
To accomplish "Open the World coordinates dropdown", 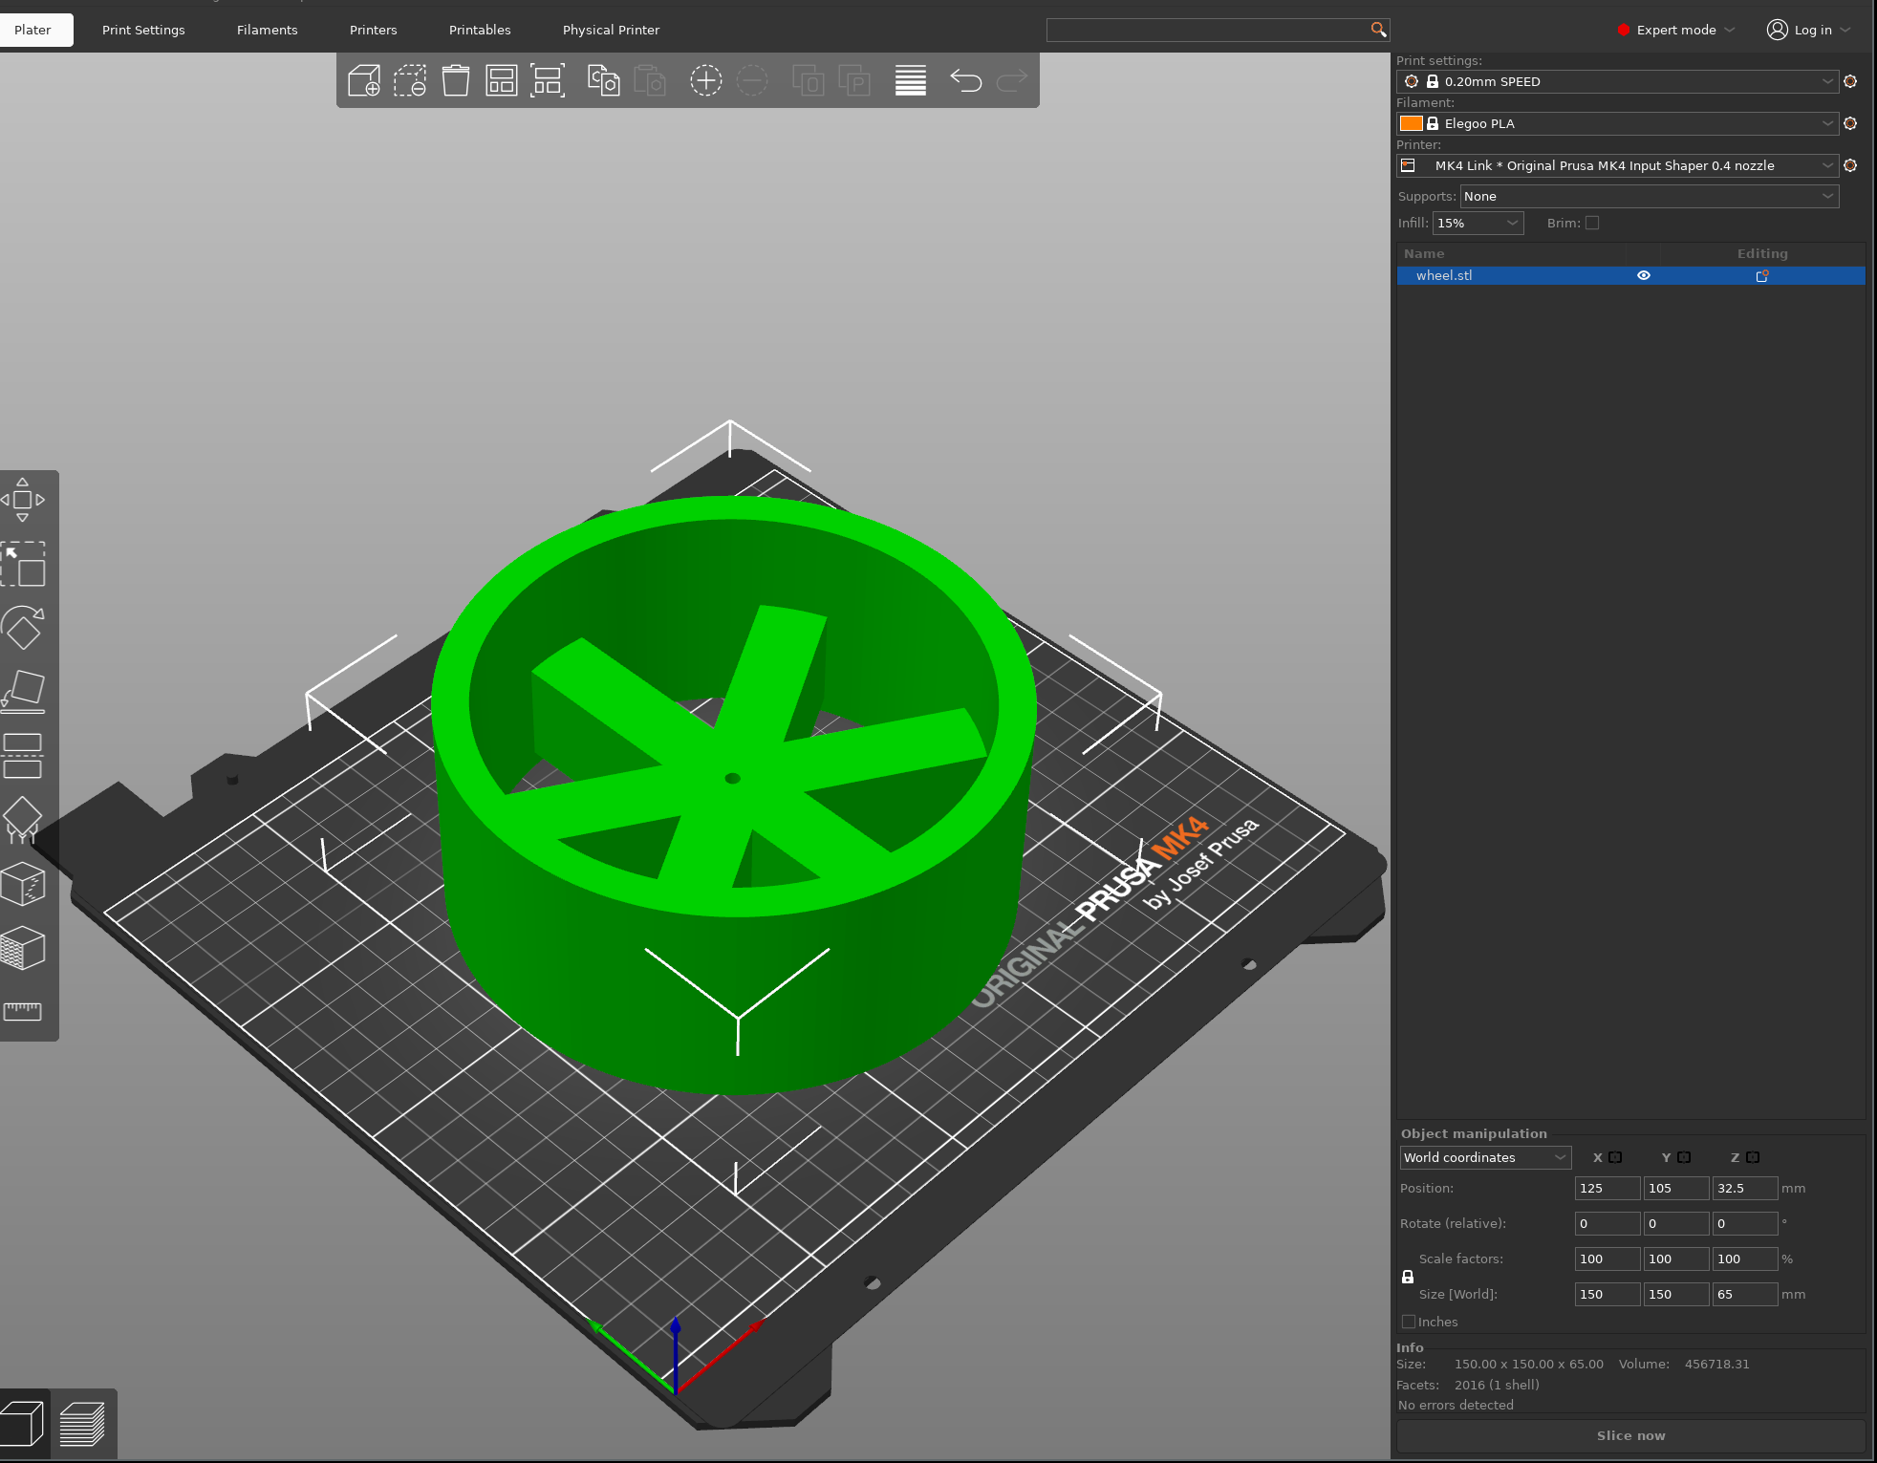I will (x=1484, y=1157).
